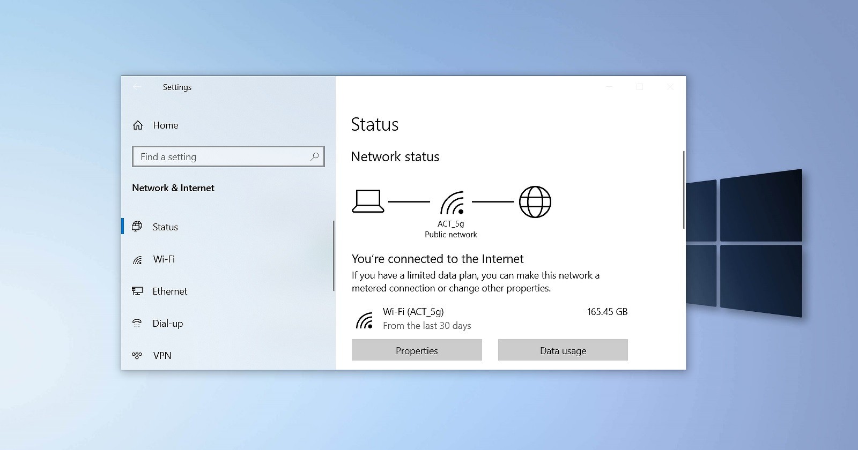Click the back arrow in Settings
This screenshot has width=858, height=450.
click(x=137, y=87)
